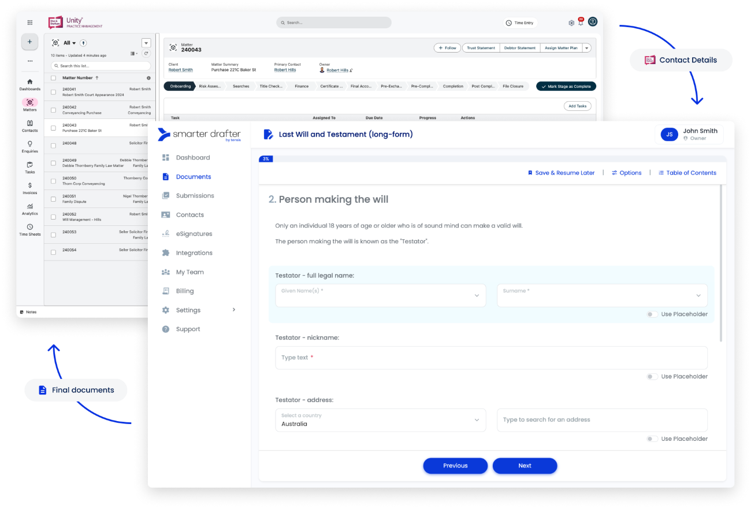Click the Next button
This screenshot has height=509, width=751.
(x=525, y=466)
